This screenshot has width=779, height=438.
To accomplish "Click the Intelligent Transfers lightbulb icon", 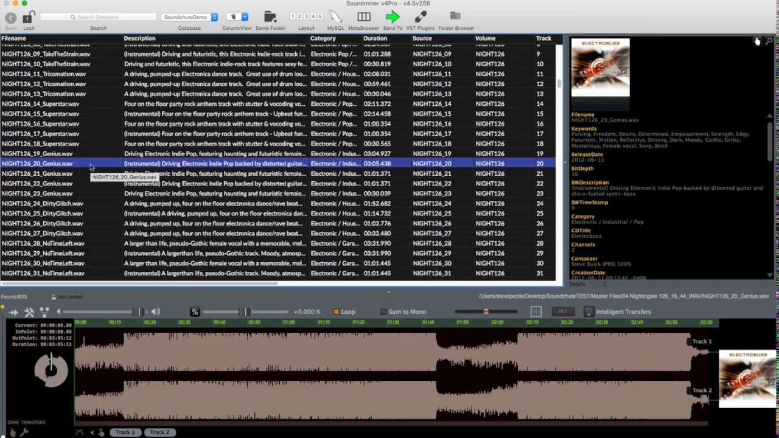I will pyautogui.click(x=588, y=312).
